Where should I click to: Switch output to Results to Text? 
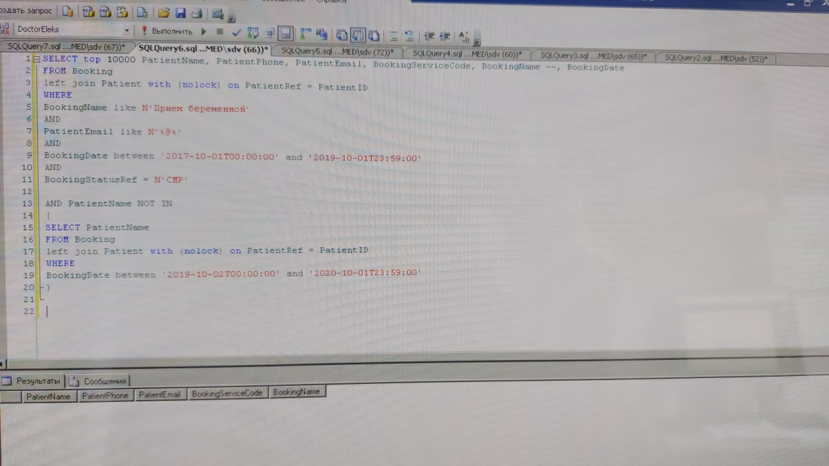click(341, 35)
